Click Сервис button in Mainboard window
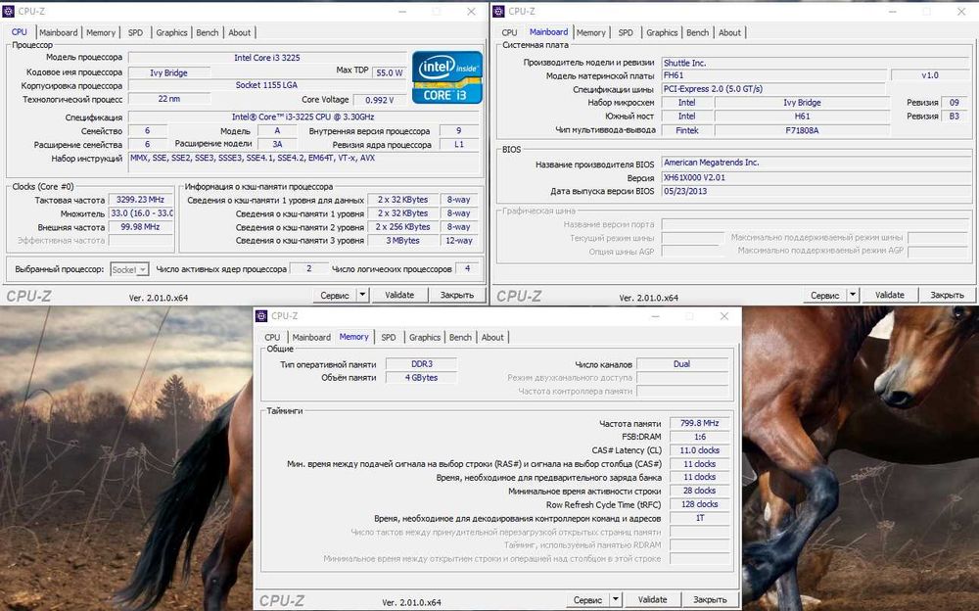This screenshot has height=611, width=979. pyautogui.click(x=824, y=295)
